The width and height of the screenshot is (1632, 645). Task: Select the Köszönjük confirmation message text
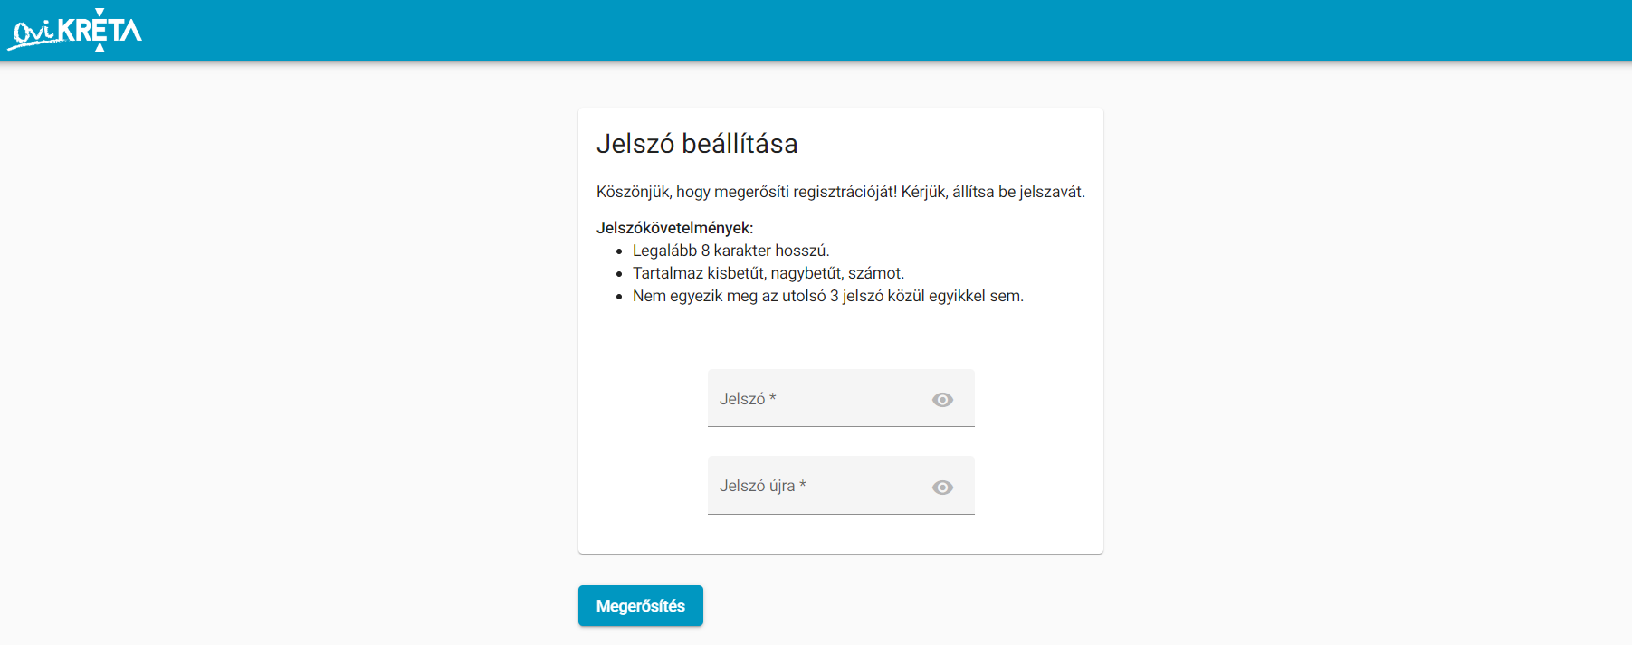point(840,192)
